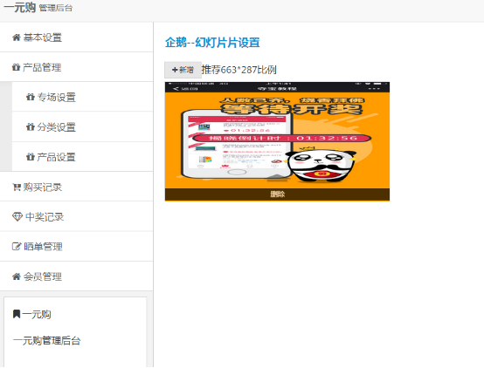Click the diamond icon beside 中奖记录
Image resolution: width=484 pixels, height=368 pixels.
point(17,217)
